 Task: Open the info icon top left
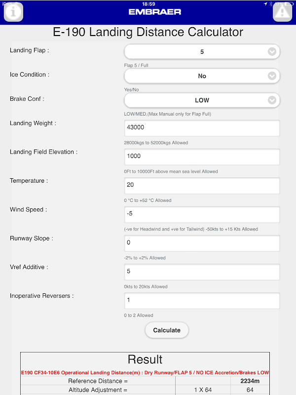14,12
